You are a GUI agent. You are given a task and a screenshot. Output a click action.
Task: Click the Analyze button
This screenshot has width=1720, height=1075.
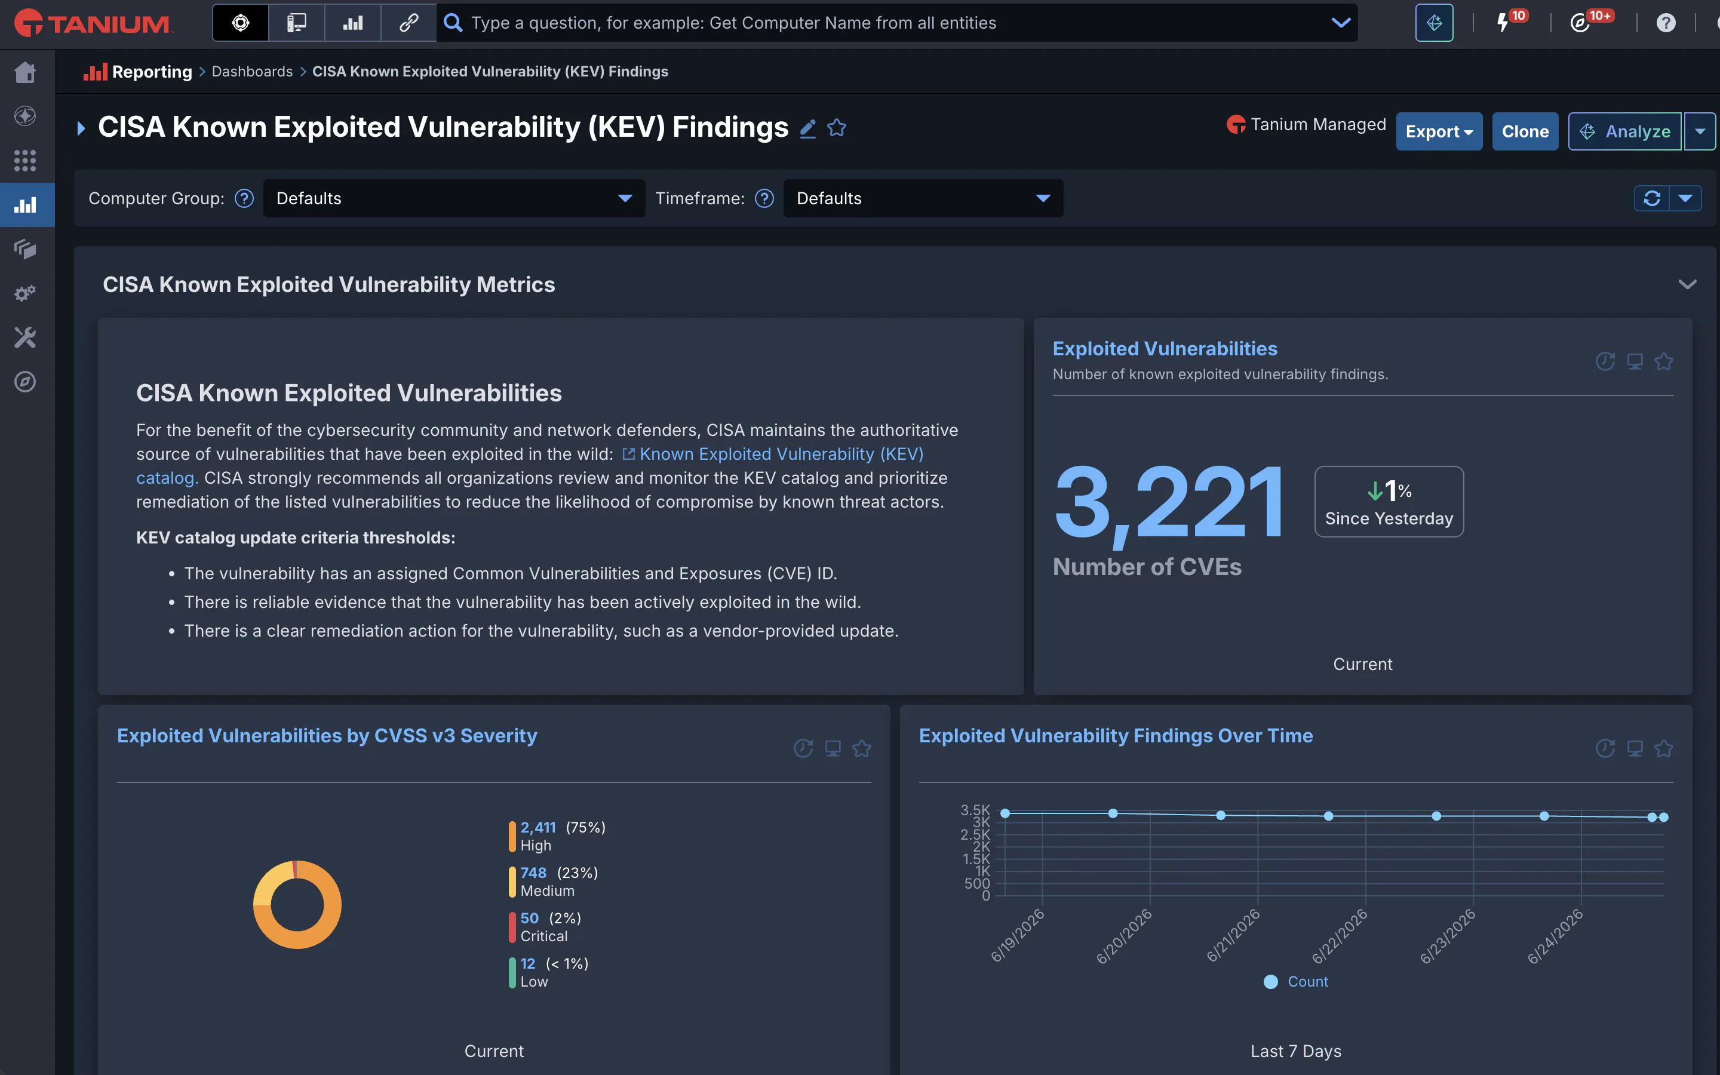[x=1625, y=131]
